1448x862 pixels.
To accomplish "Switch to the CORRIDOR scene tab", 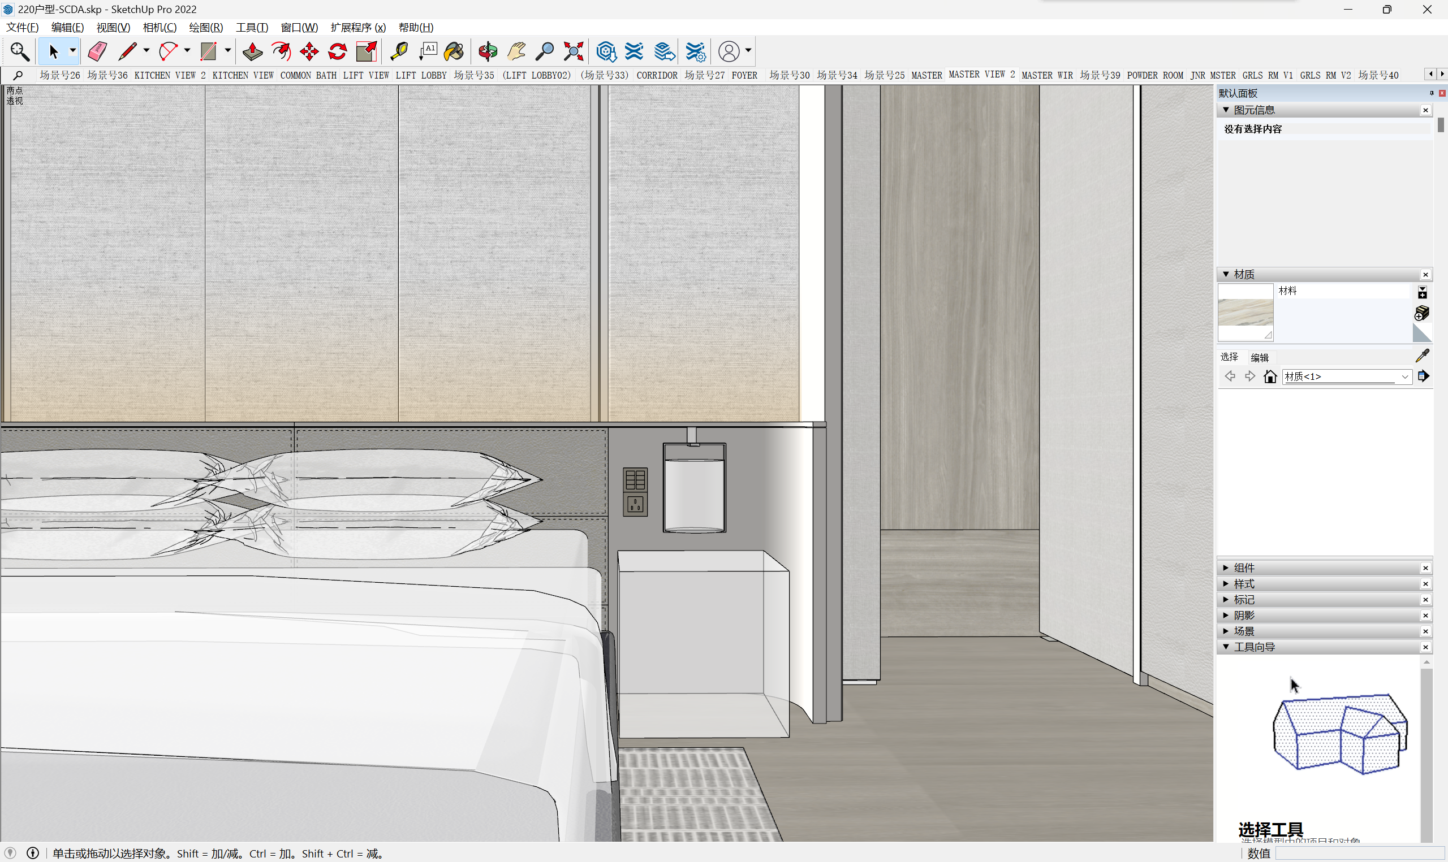I will pos(657,76).
